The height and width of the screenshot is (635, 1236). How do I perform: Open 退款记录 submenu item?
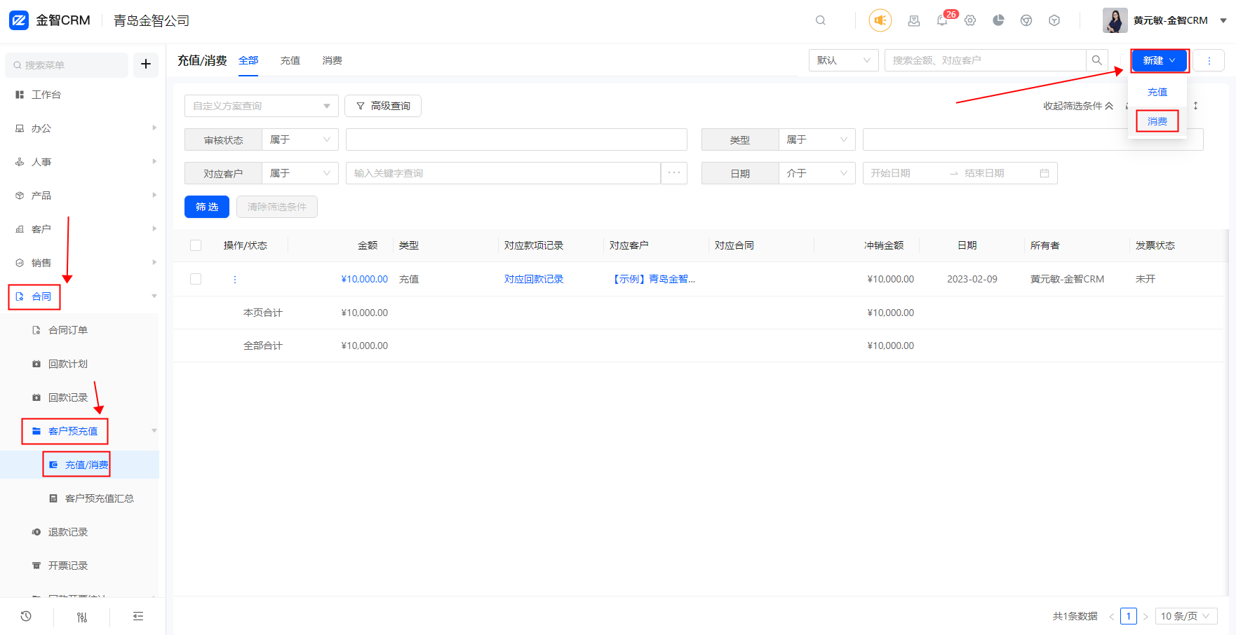(x=68, y=532)
